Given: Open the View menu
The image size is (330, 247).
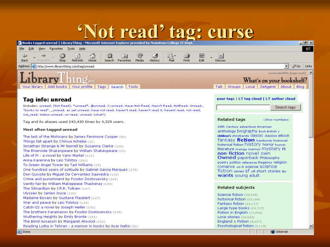Looking at the screenshot, I should pyautogui.click(x=42, y=49).
